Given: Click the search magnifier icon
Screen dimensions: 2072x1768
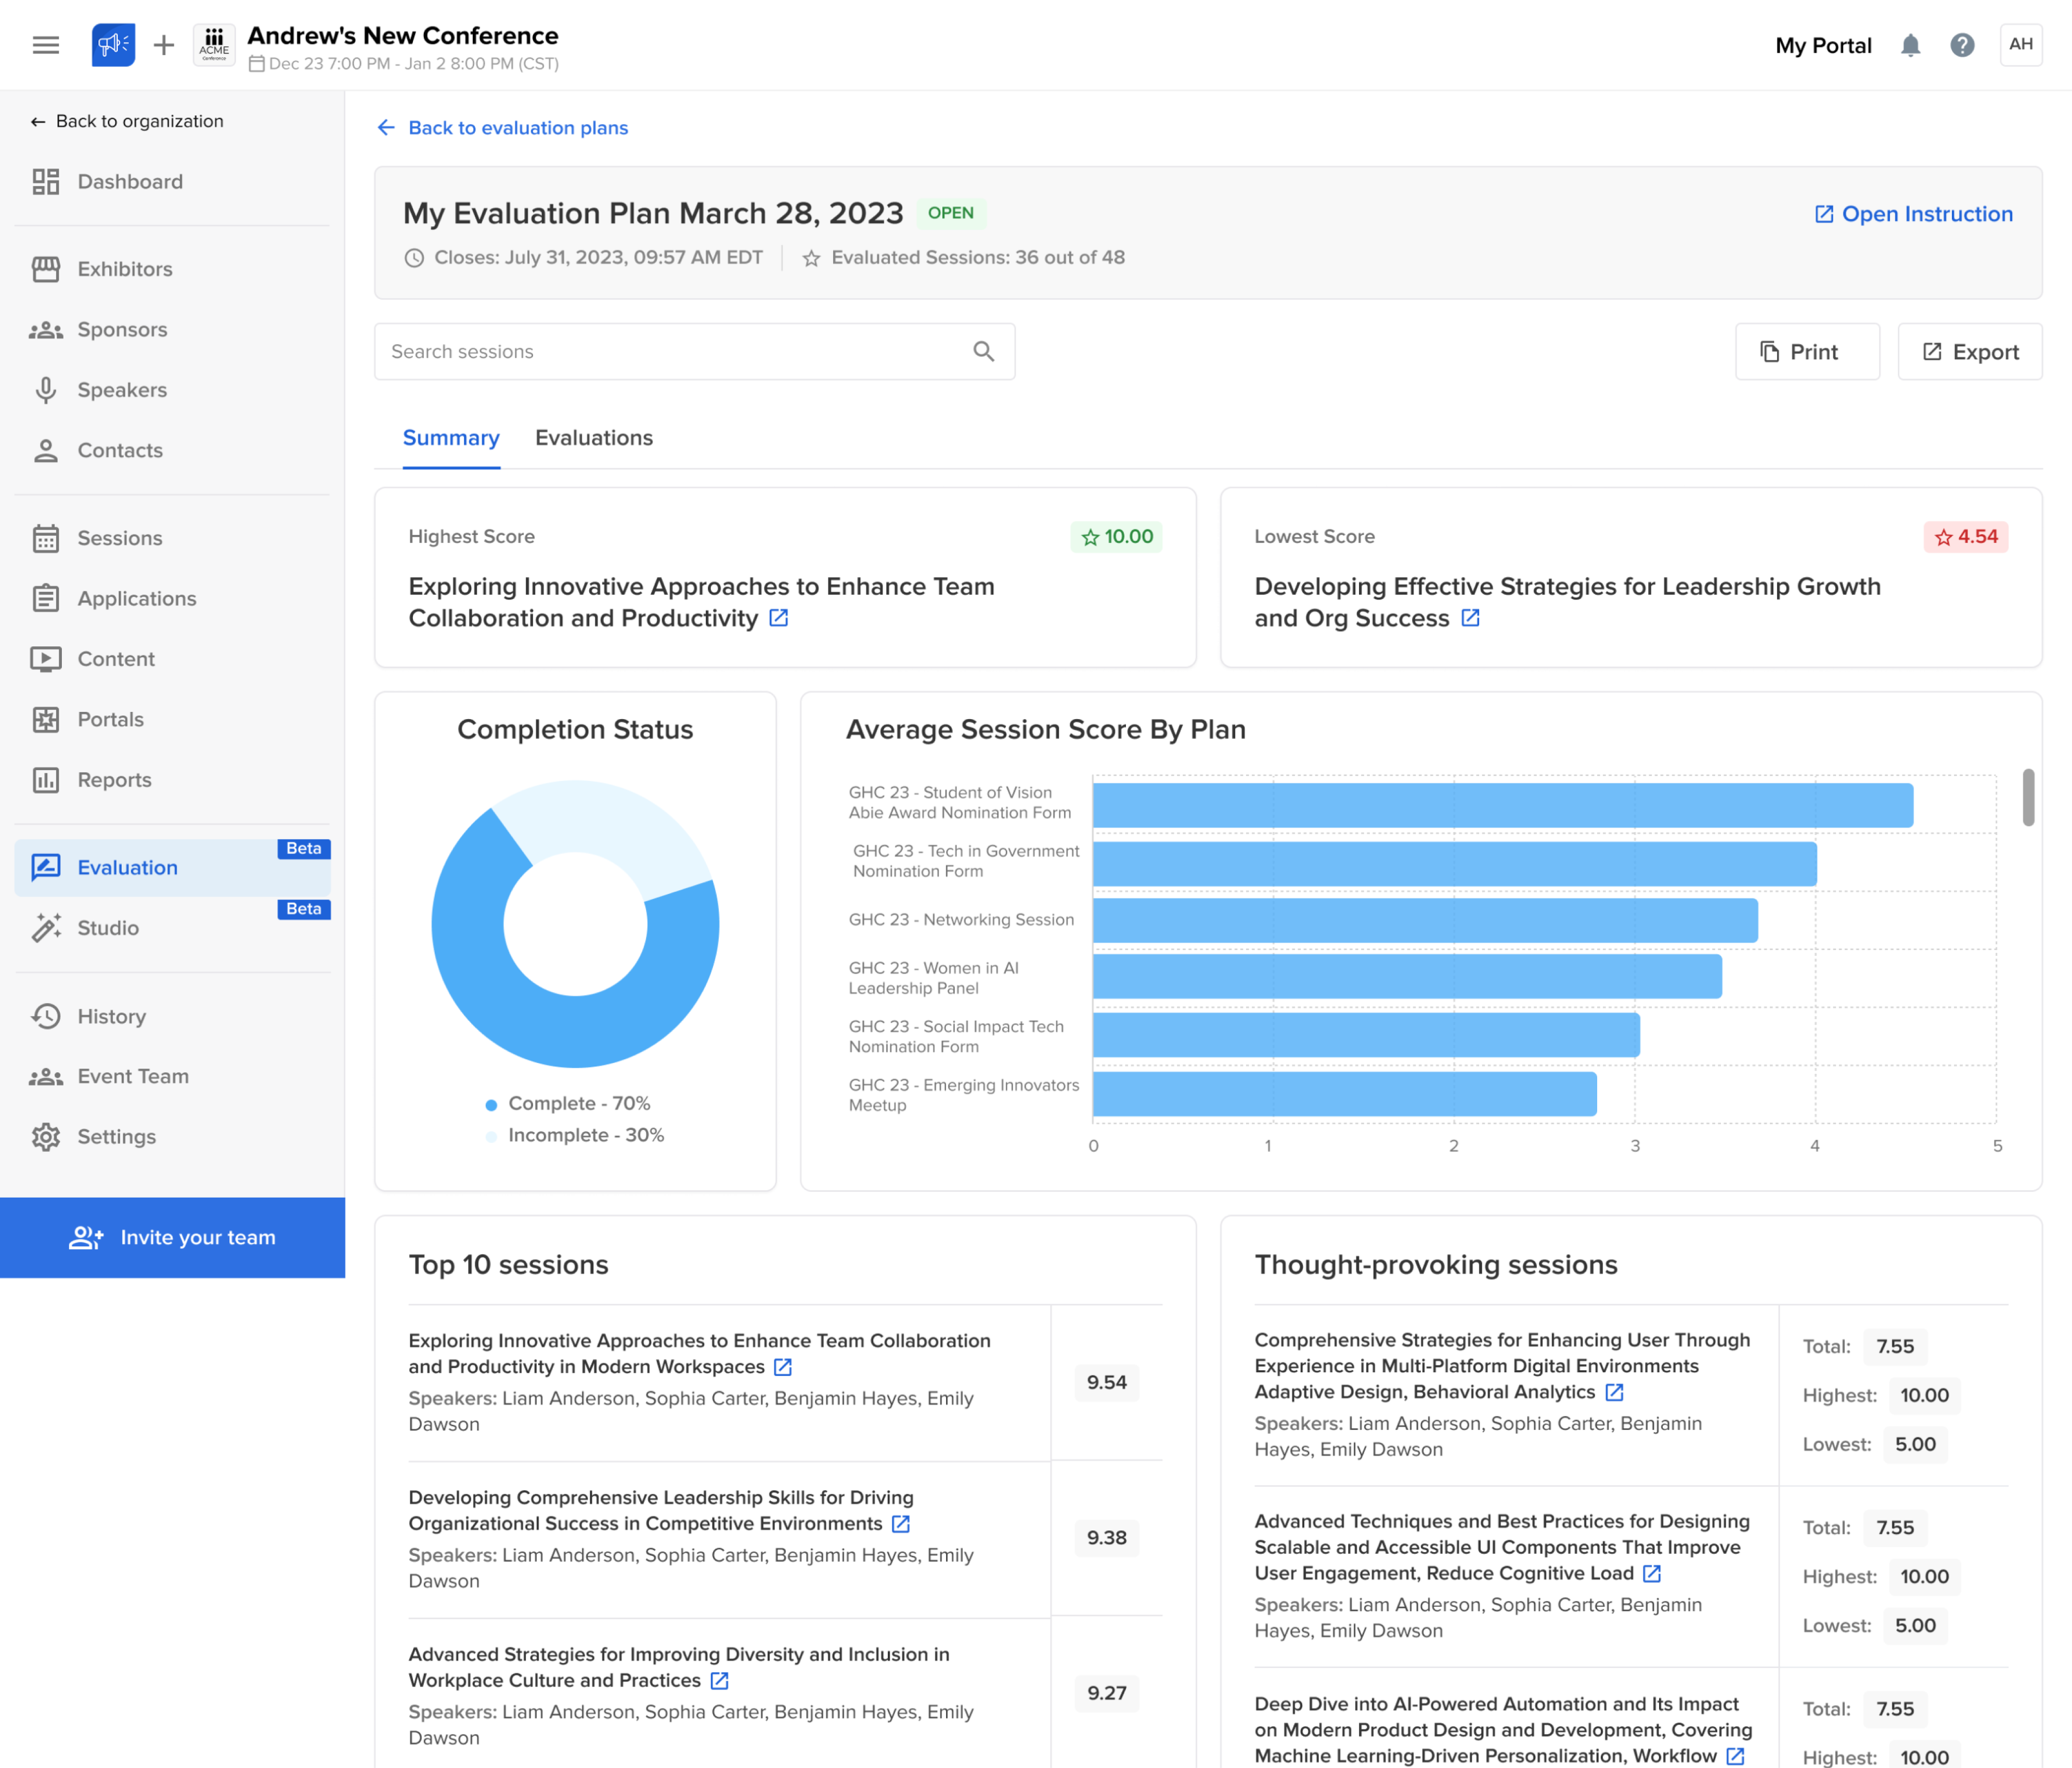Looking at the screenshot, I should [x=983, y=351].
